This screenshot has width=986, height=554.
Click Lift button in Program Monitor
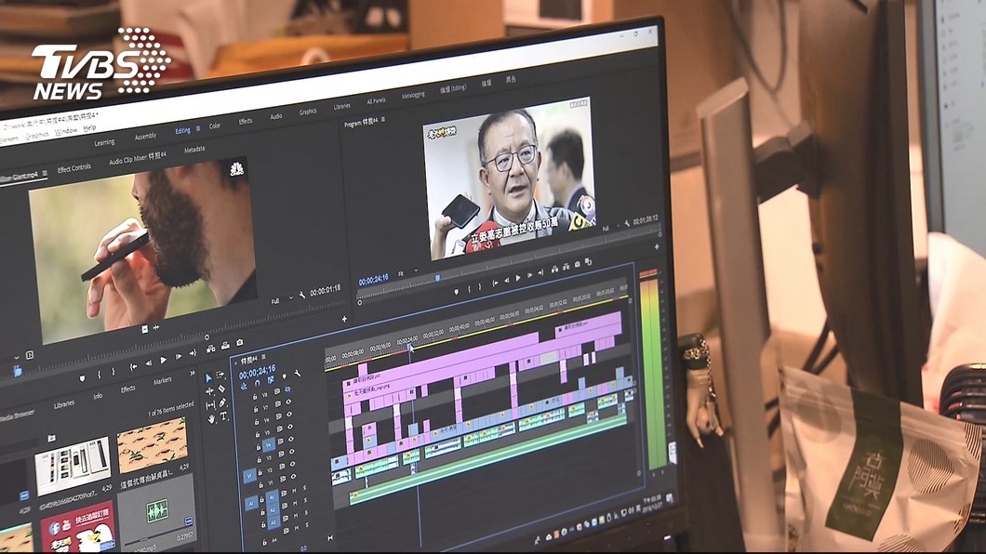(554, 269)
